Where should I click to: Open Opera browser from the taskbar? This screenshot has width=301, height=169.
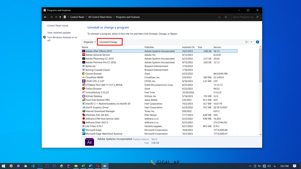pos(98,166)
